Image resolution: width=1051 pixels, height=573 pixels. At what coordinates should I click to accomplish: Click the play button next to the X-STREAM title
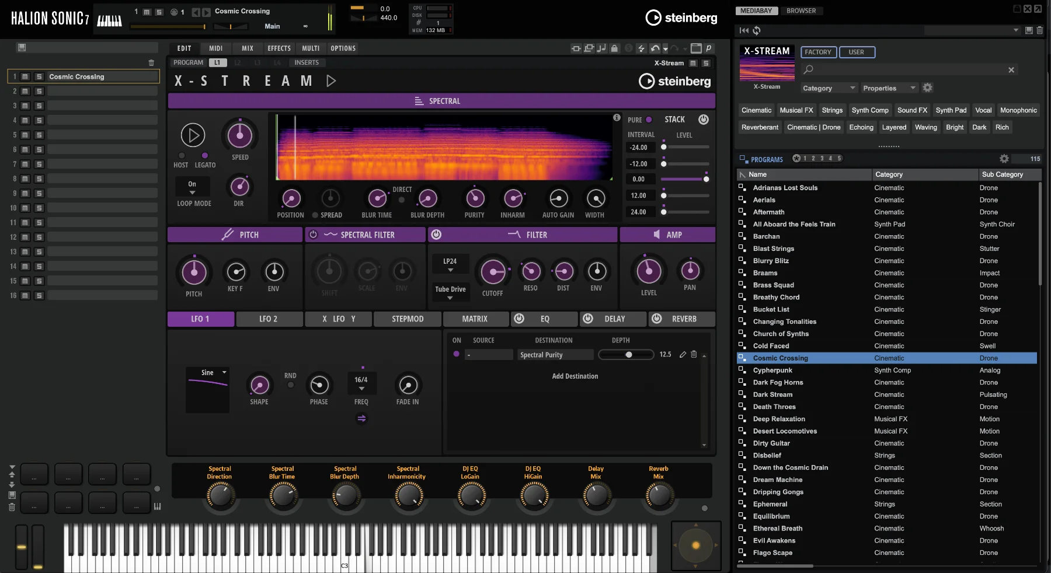pyautogui.click(x=331, y=81)
